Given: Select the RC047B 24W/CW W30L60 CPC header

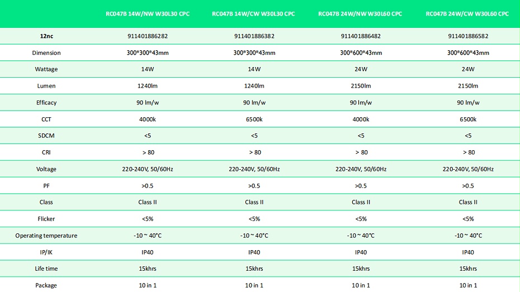Looking at the screenshot, I should coord(467,14).
